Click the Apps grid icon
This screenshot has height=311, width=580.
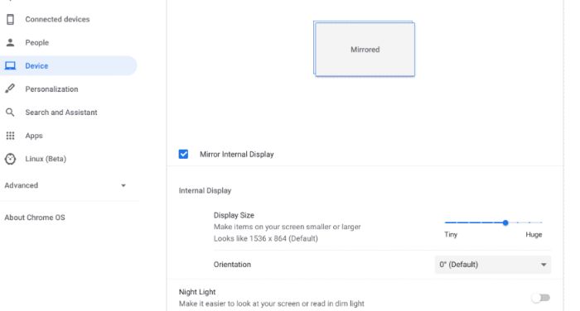10,136
